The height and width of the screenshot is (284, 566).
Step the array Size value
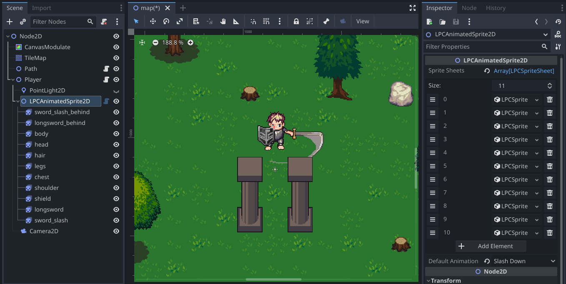tap(550, 86)
